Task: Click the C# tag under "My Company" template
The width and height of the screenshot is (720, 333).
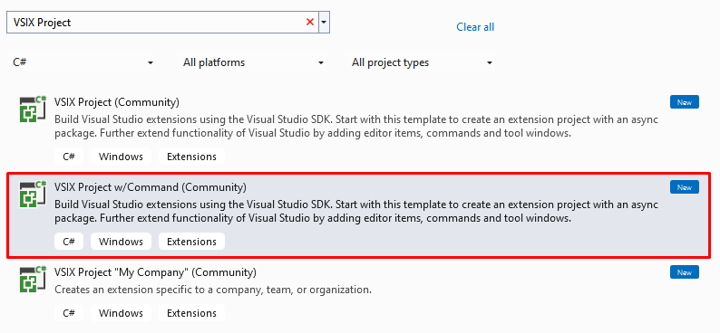Action: click(69, 313)
